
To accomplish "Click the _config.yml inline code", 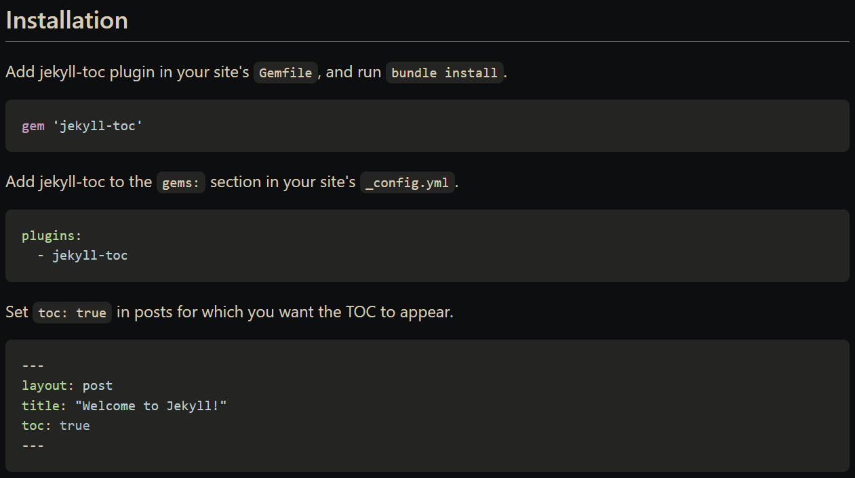I will tap(407, 183).
